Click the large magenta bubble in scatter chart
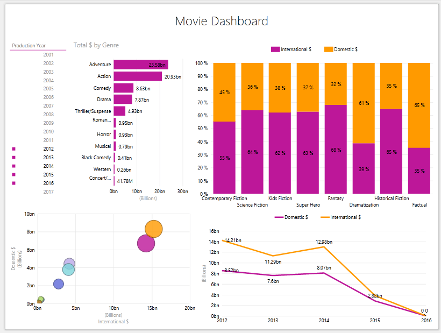Image resolution: width=441 pixels, height=333 pixels. point(146,243)
